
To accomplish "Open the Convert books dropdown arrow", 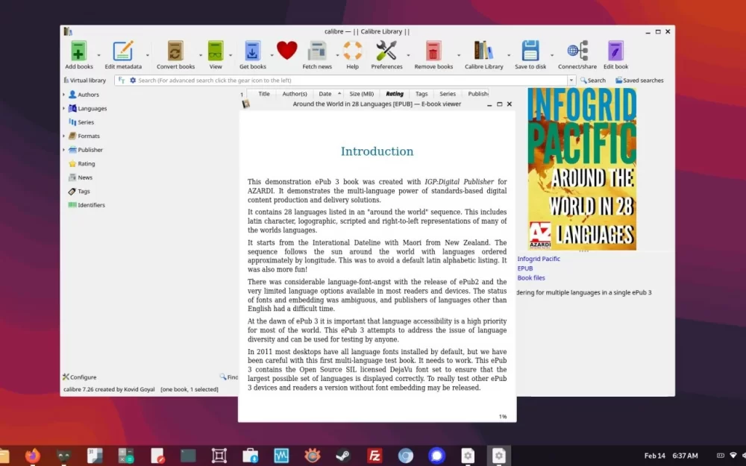I will [x=200, y=55].
